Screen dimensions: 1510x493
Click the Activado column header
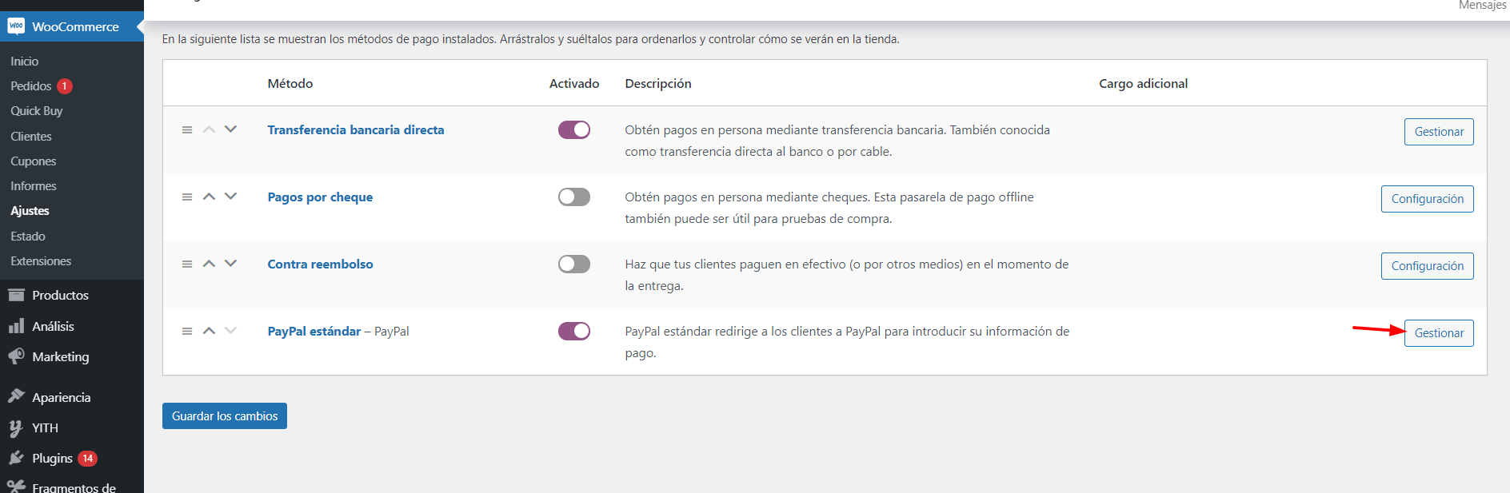pos(574,83)
